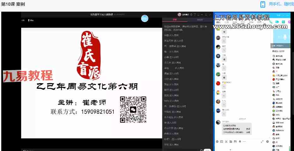
Task: Click the green phone call icon
Action: coord(271,22)
